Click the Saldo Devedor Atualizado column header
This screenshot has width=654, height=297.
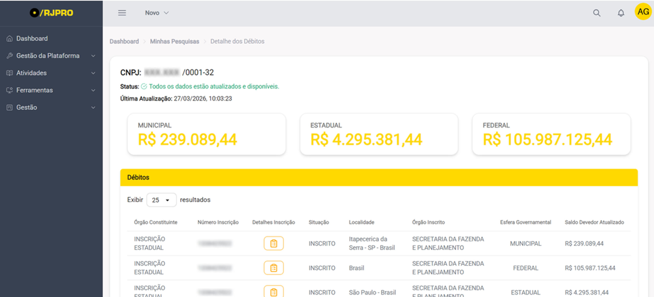point(594,222)
